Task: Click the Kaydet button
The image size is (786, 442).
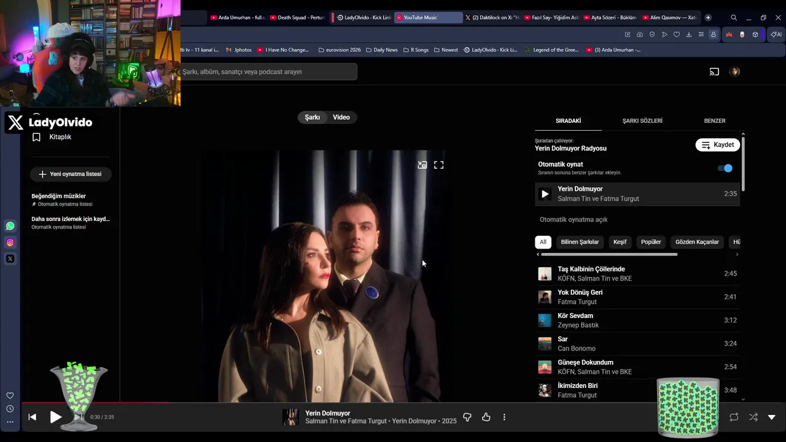Action: [x=717, y=145]
